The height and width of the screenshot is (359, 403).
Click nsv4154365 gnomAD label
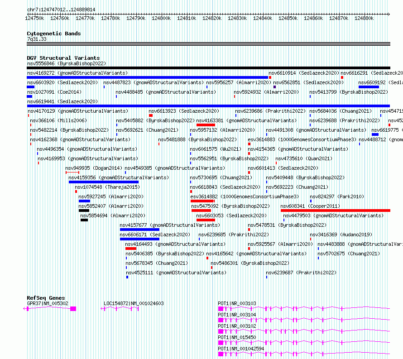coord(298,149)
